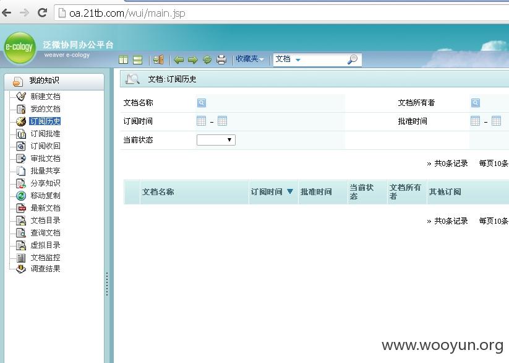Click lower 共0条记录 pager text

coord(451,221)
